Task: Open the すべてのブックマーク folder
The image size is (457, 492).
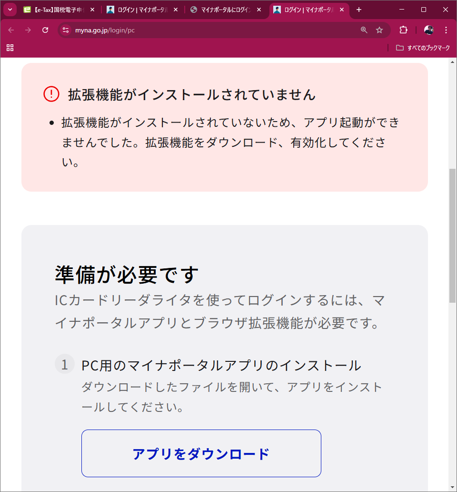Action: (423, 48)
